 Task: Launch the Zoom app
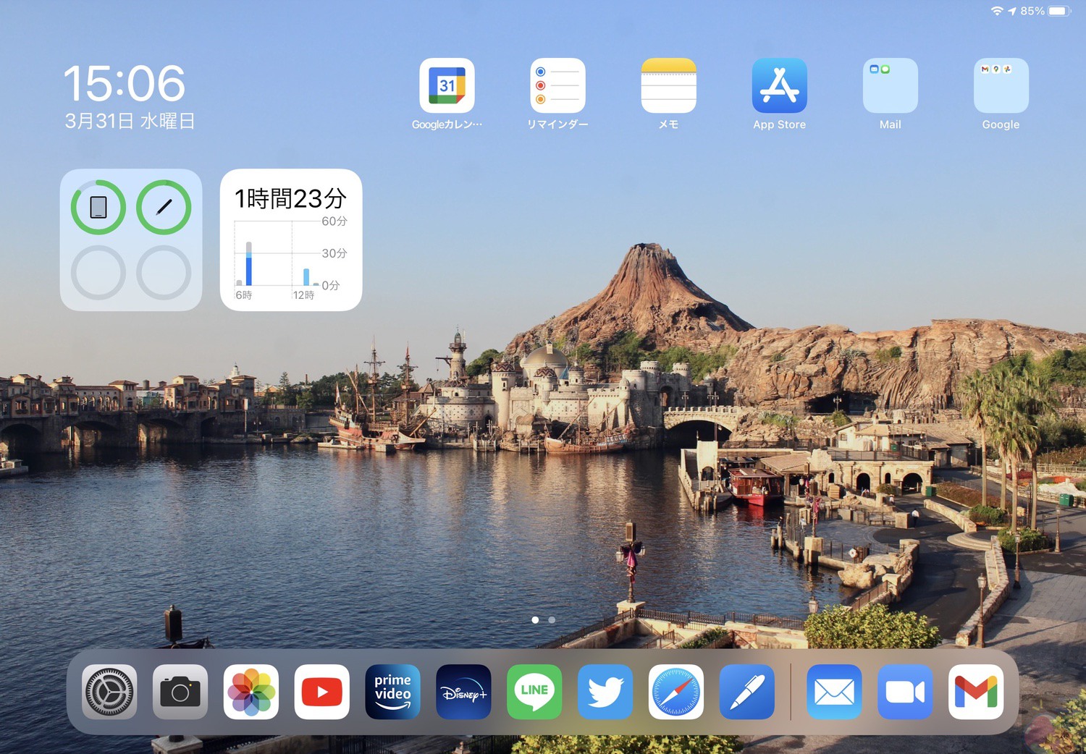905,692
